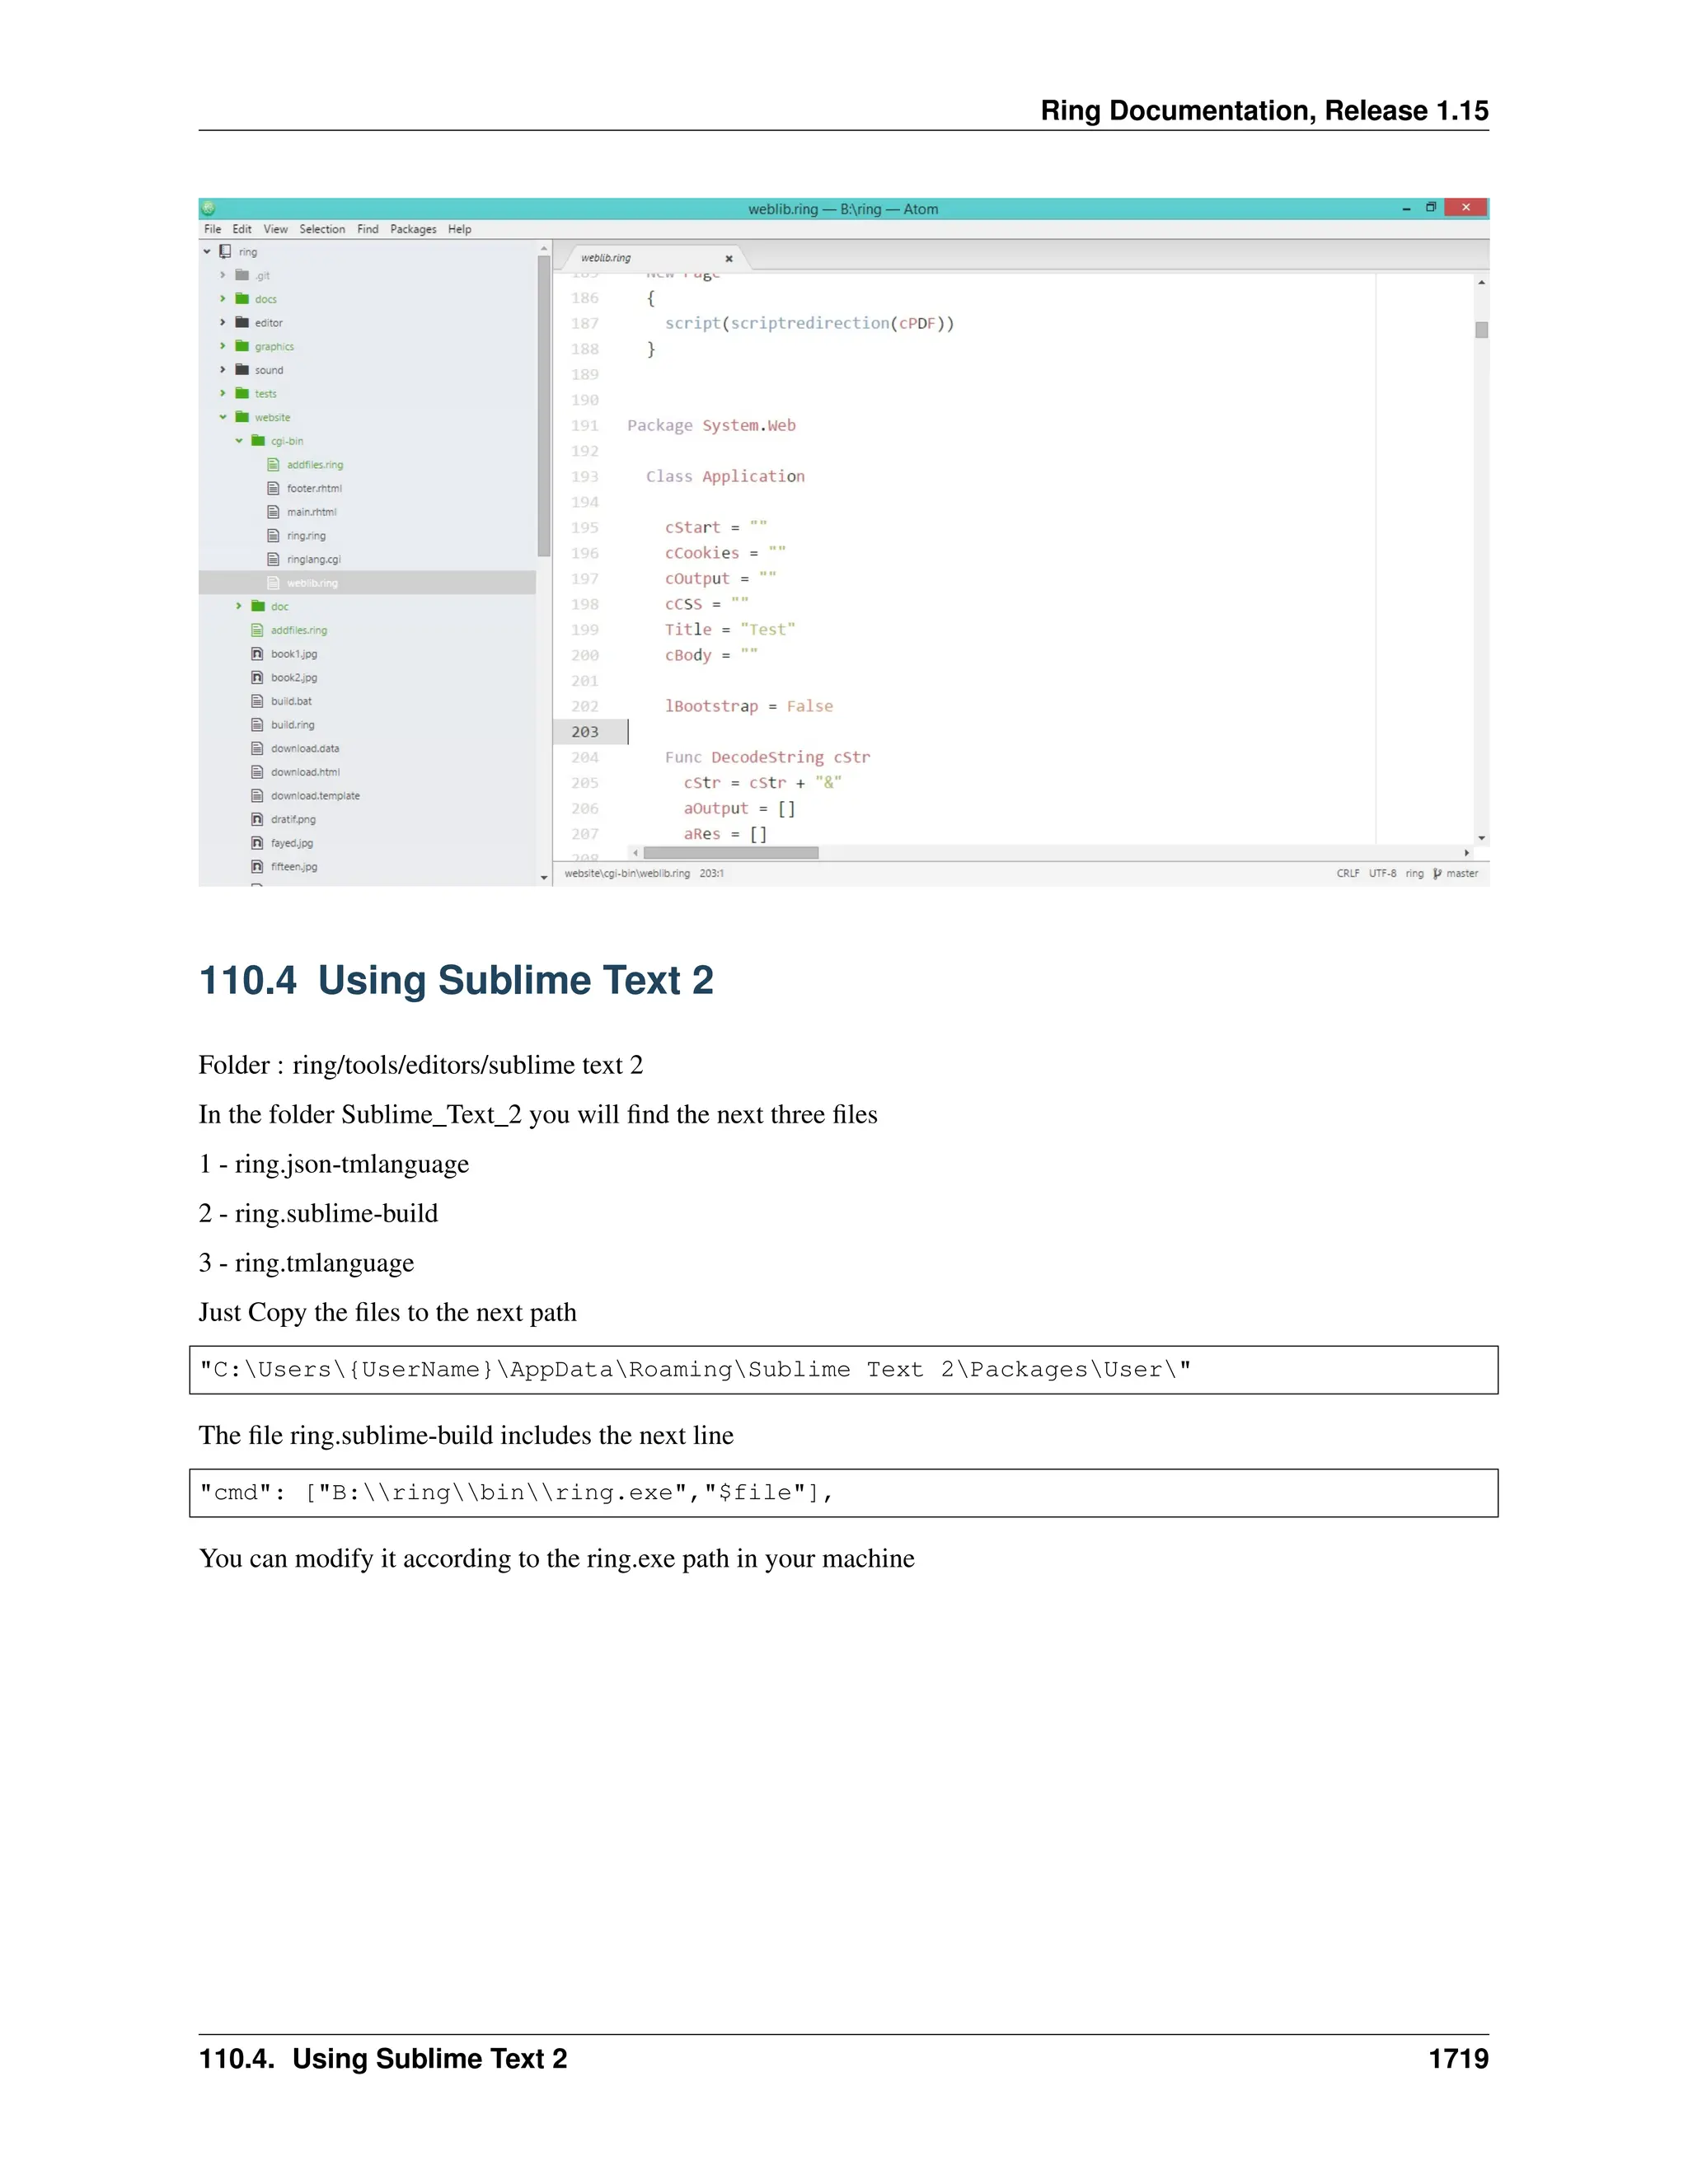This screenshot has width=1688, height=2184.
Task: Open the Selection menu
Action: tap(322, 229)
